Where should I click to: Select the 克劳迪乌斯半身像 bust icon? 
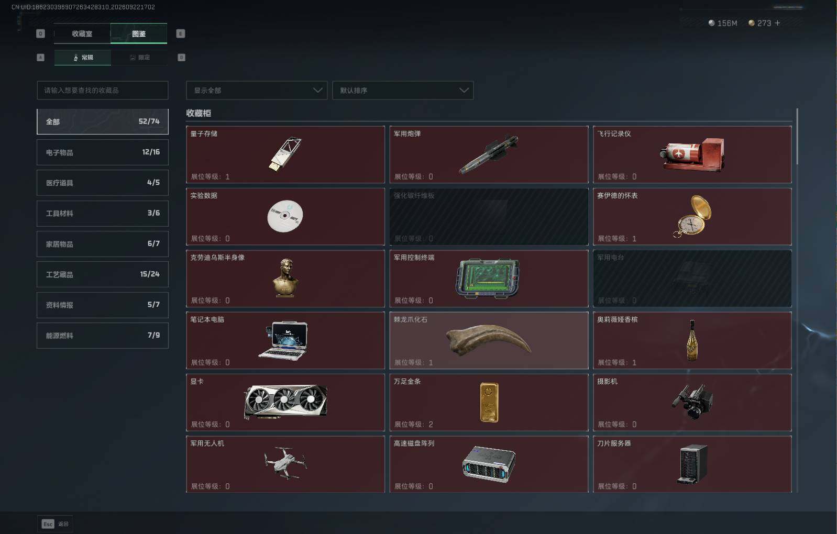point(285,278)
